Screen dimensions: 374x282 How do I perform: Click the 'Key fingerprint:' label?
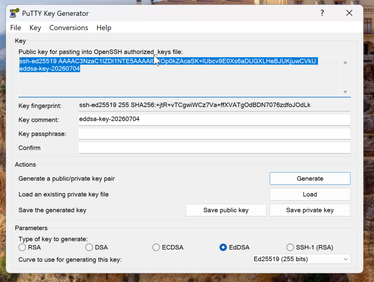pos(40,106)
